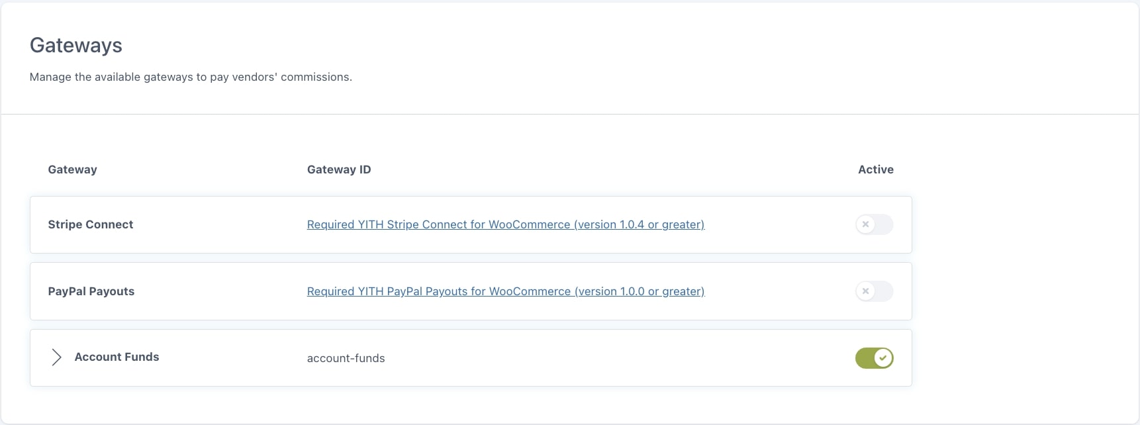Click the account-funds gateway ID text

click(x=346, y=358)
